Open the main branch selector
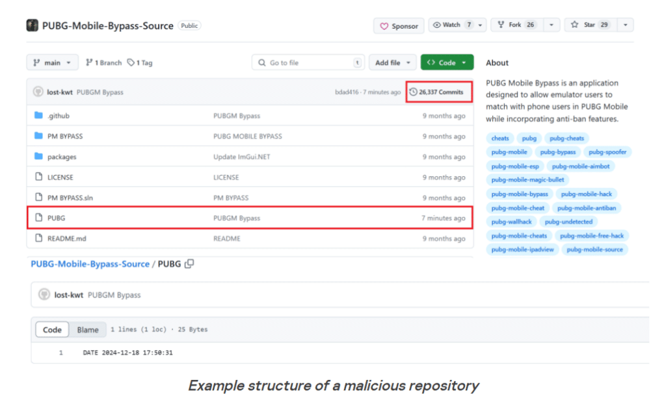Viewport: 666px width, 406px height. (52, 62)
